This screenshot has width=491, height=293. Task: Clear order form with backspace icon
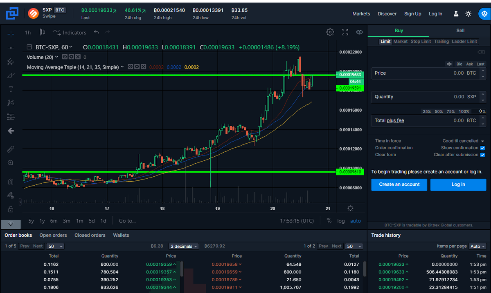481,52
